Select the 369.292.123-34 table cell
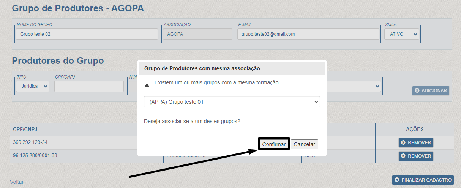The height and width of the screenshot is (188, 461). point(30,142)
